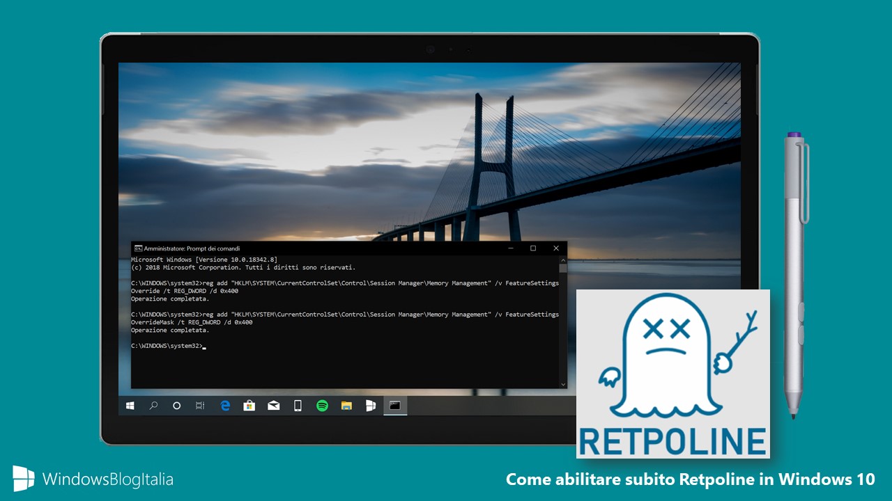This screenshot has width=892, height=501.
Task: Select the active Command Prompt taskbar button
Action: click(395, 406)
